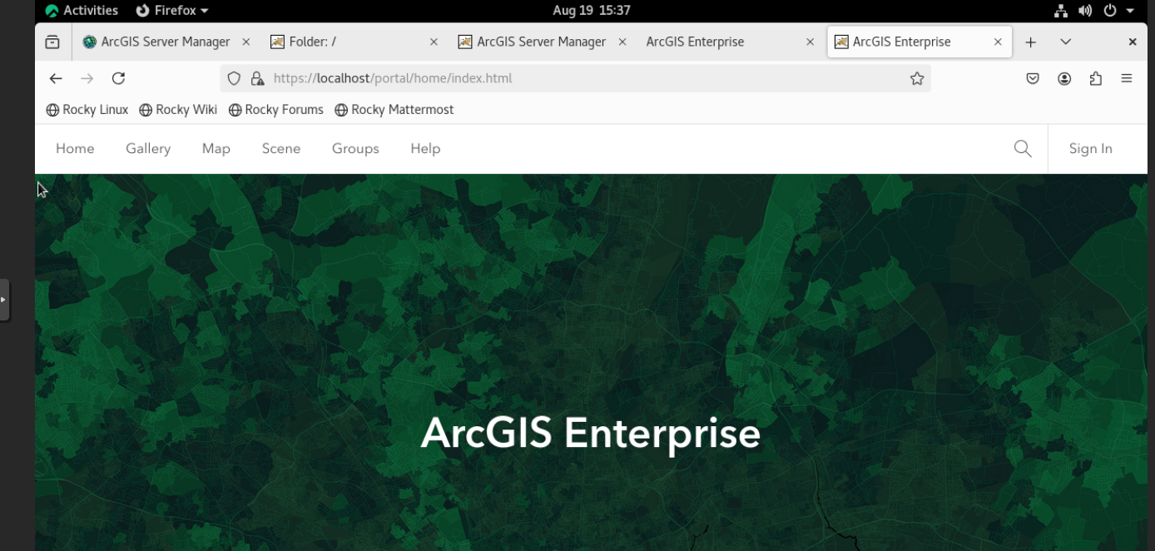Close the Firefox window with X button

(x=1133, y=42)
